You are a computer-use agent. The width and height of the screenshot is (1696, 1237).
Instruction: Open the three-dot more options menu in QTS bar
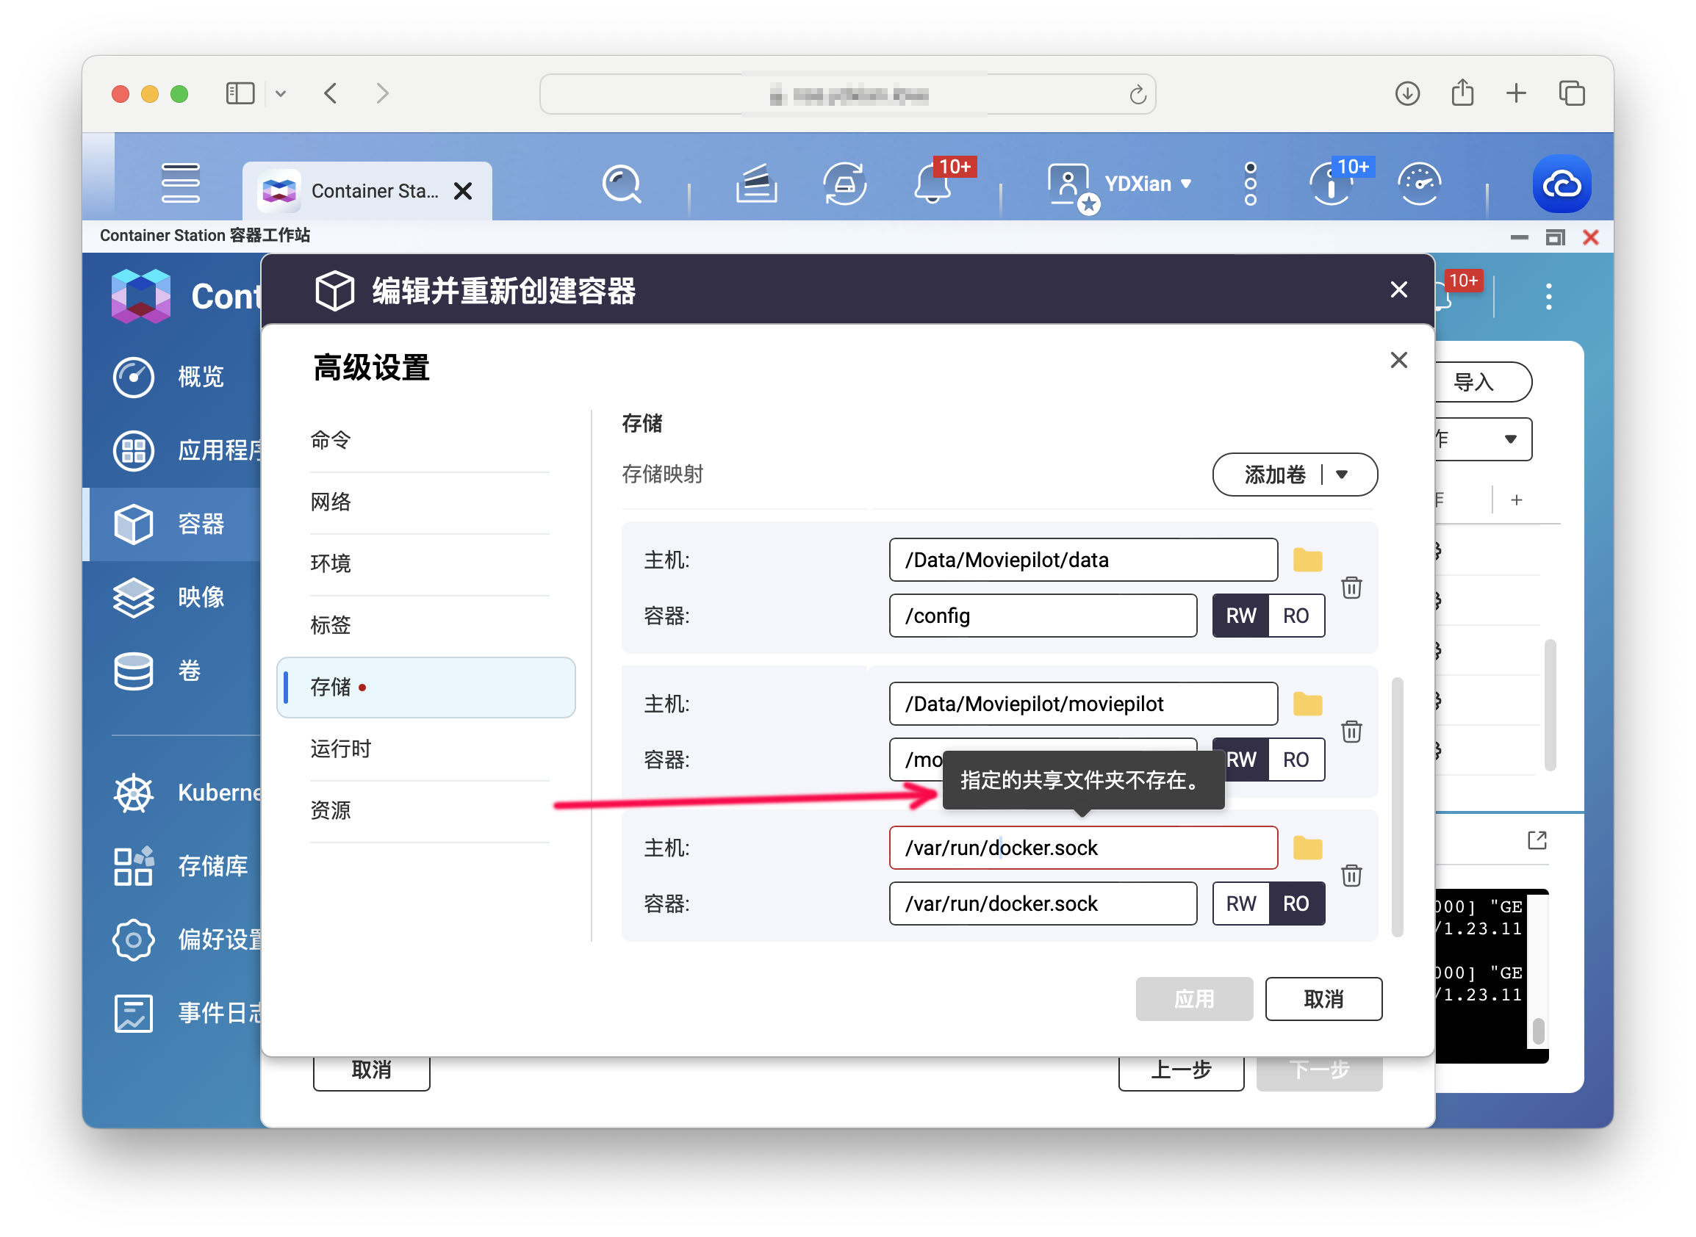click(x=1251, y=184)
